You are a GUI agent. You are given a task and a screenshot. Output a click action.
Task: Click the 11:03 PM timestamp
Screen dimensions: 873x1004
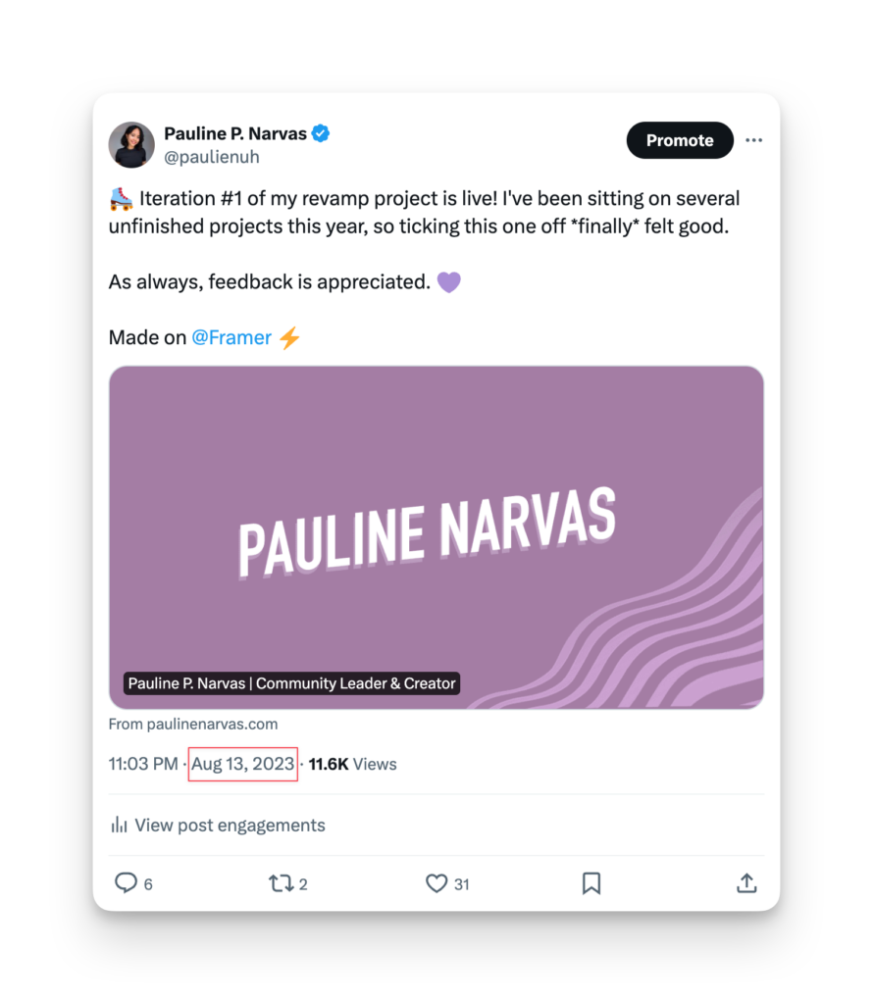143,764
